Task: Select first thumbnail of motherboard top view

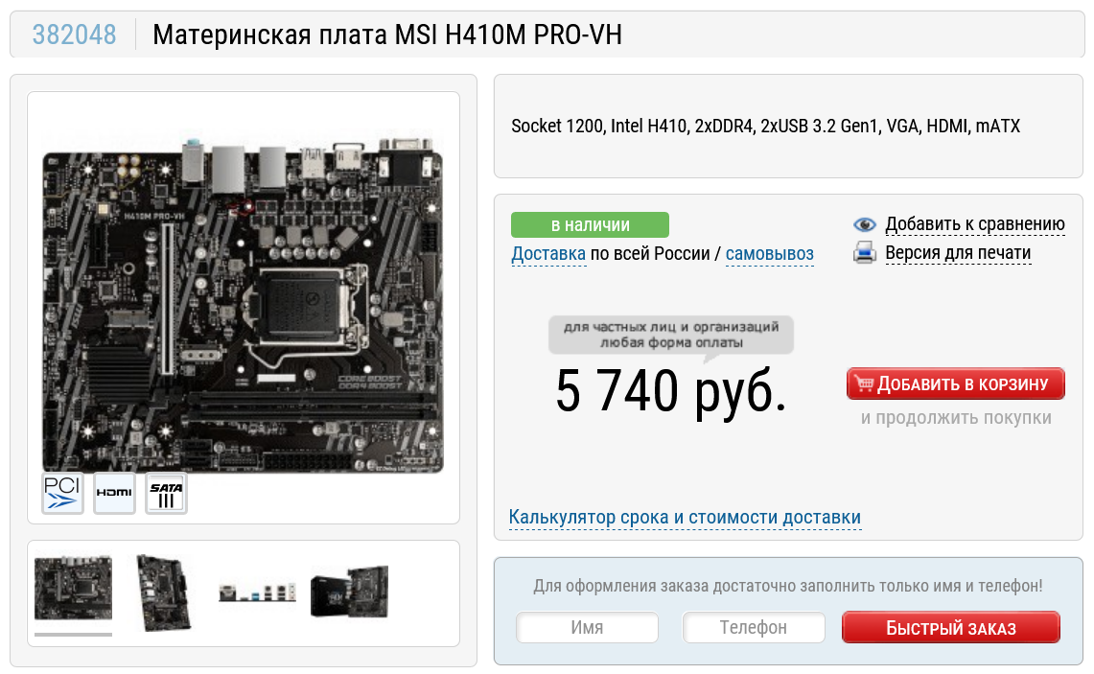Action: click(x=73, y=588)
